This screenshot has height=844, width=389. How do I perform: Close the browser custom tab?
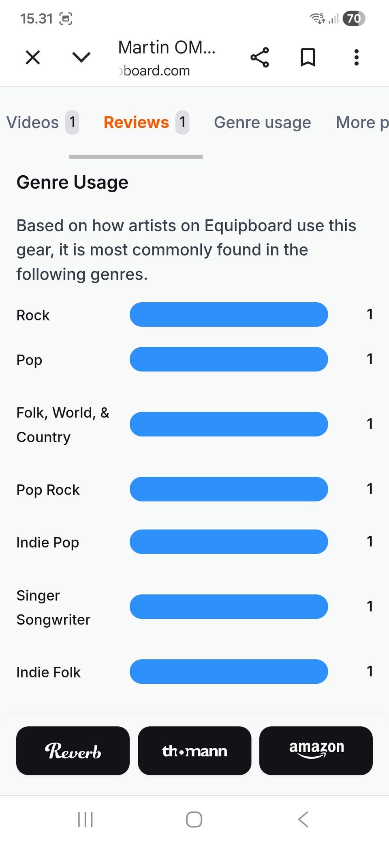[x=33, y=57]
